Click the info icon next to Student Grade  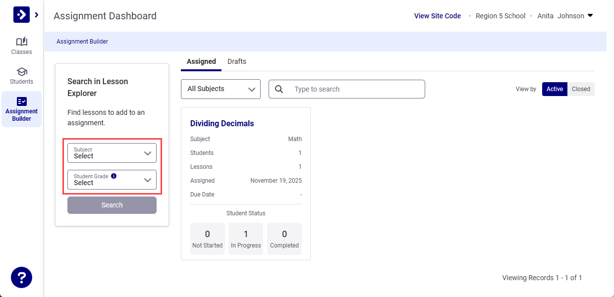(113, 176)
